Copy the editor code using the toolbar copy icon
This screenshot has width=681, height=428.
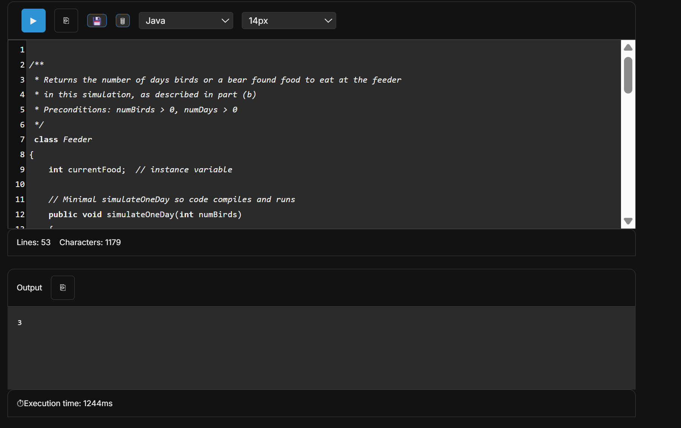click(x=66, y=21)
